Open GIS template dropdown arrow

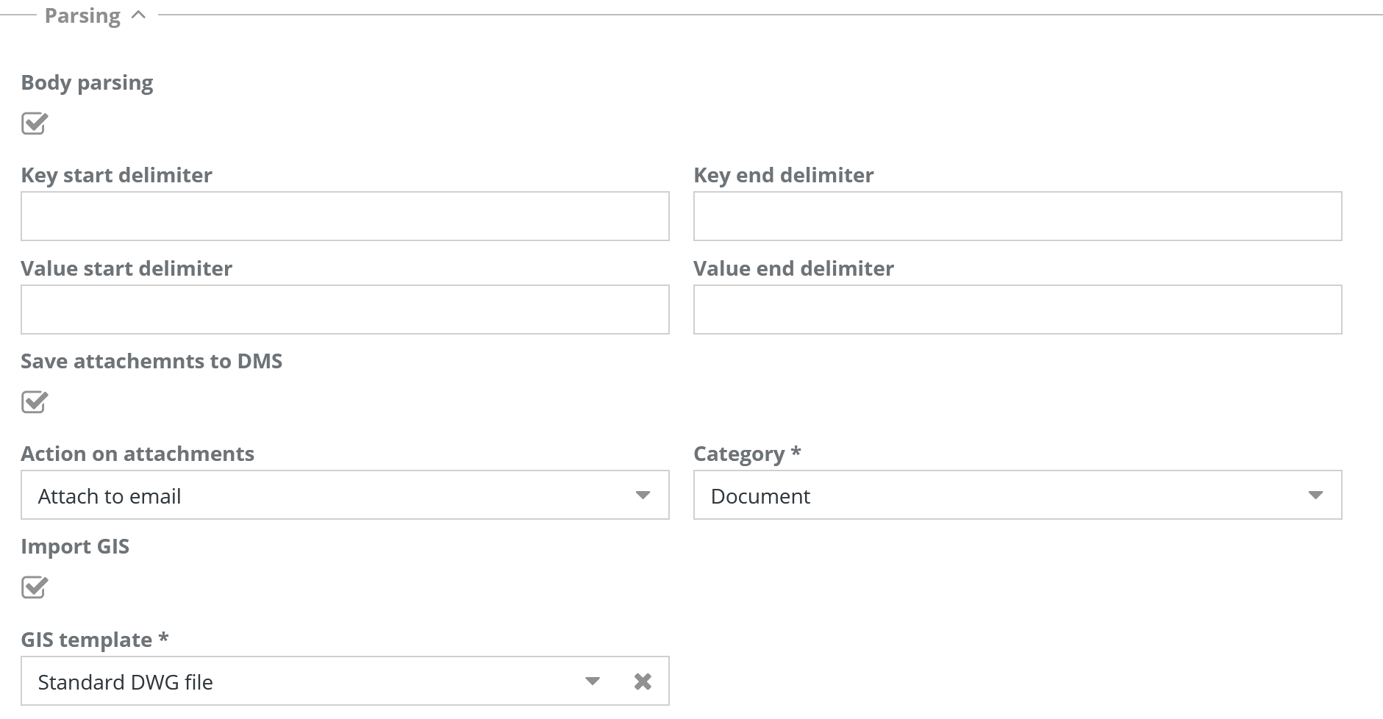592,681
